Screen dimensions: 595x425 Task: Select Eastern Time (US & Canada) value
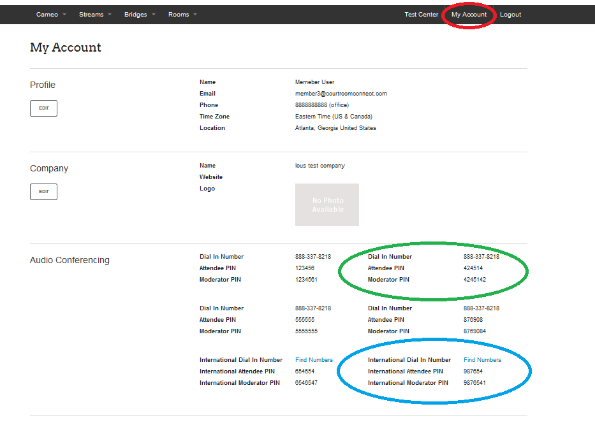pyautogui.click(x=334, y=117)
